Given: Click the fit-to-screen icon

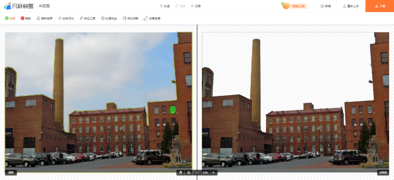Looking at the screenshot, I should (x=189, y=172).
